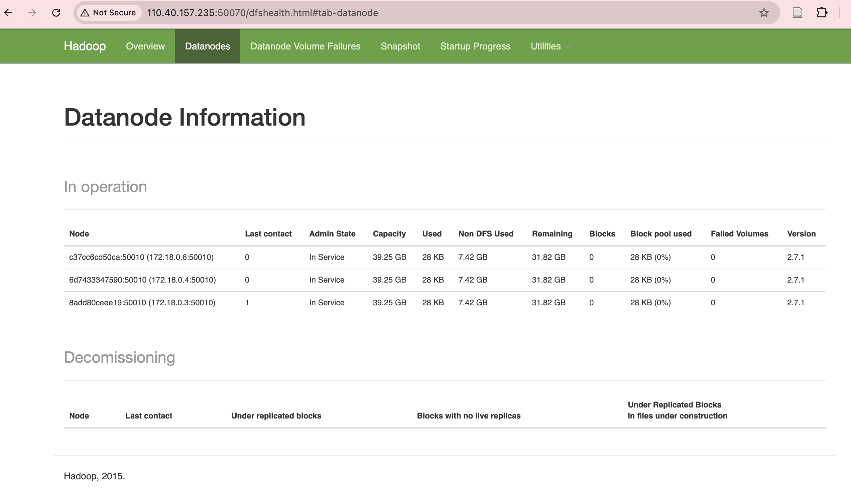Viewport: 851px width, 499px height.
Task: Click 31.82 GB remaining in 6d7433347590 row
Action: tap(549, 280)
